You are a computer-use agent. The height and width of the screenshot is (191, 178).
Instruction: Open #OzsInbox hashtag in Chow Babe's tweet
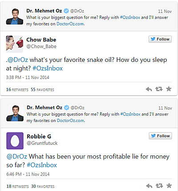point(48,69)
